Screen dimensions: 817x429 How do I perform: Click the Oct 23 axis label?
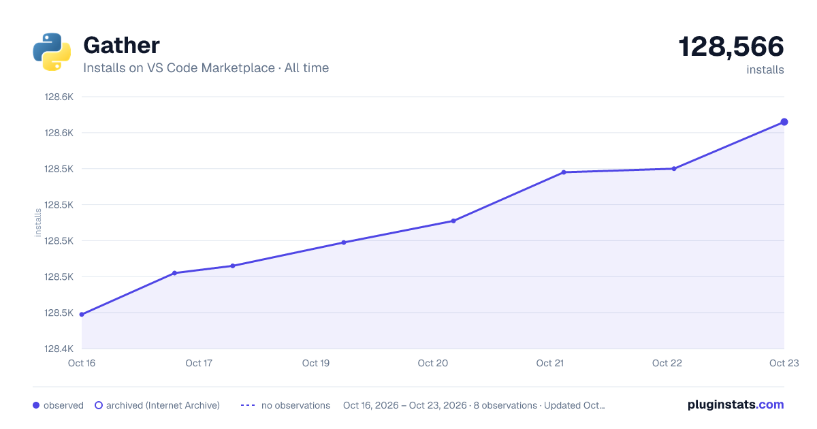[784, 363]
